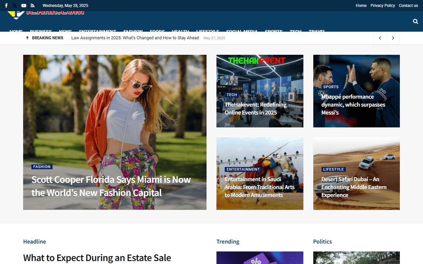Open the LIFESTYLE navigation menu item
Image resolution: width=423 pixels, height=264 pixels.
[x=208, y=31]
